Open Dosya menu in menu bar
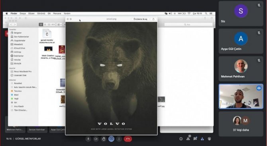The image size is (267, 146). coord(23,14)
